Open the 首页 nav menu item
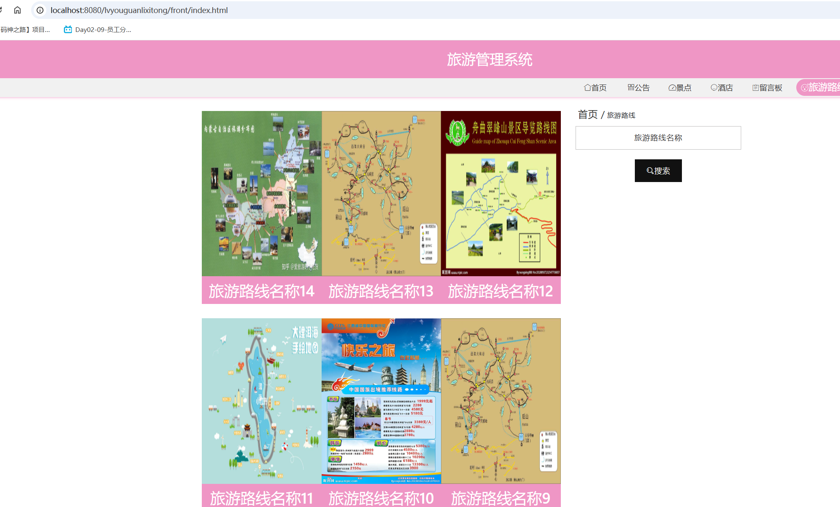 [595, 87]
